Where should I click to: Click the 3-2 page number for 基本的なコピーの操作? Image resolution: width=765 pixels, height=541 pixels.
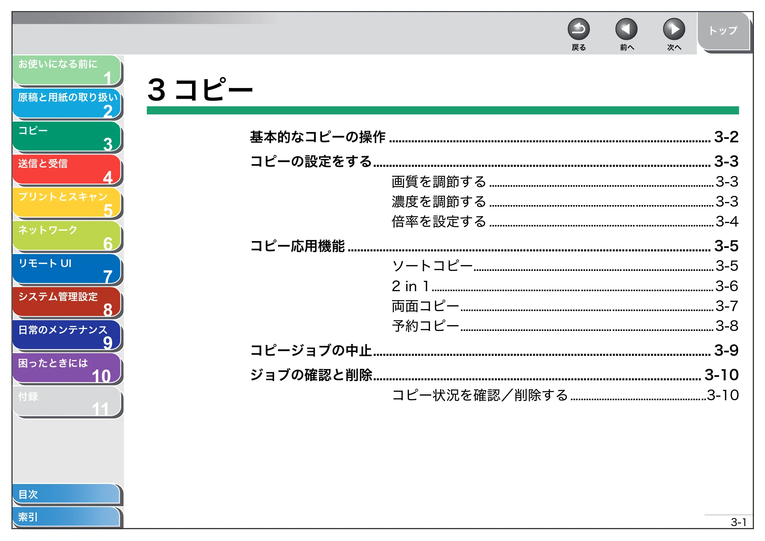[x=726, y=137]
